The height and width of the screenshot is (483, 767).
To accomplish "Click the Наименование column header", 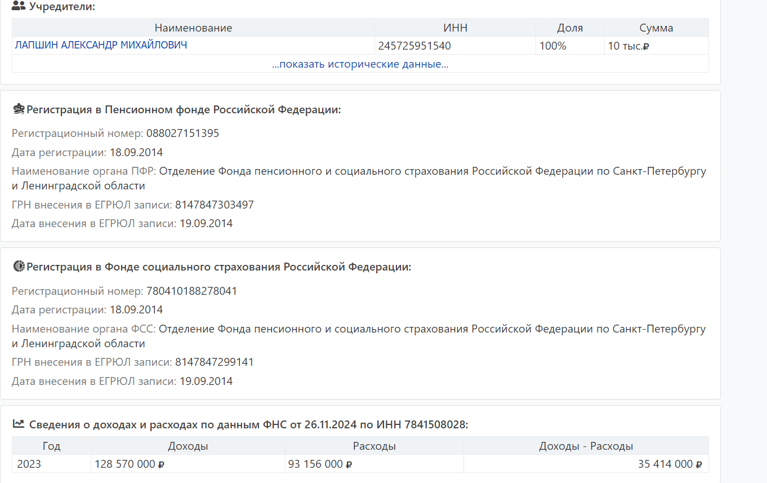I will tap(193, 28).
